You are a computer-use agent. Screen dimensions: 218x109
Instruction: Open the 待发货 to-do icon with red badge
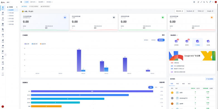(187, 41)
